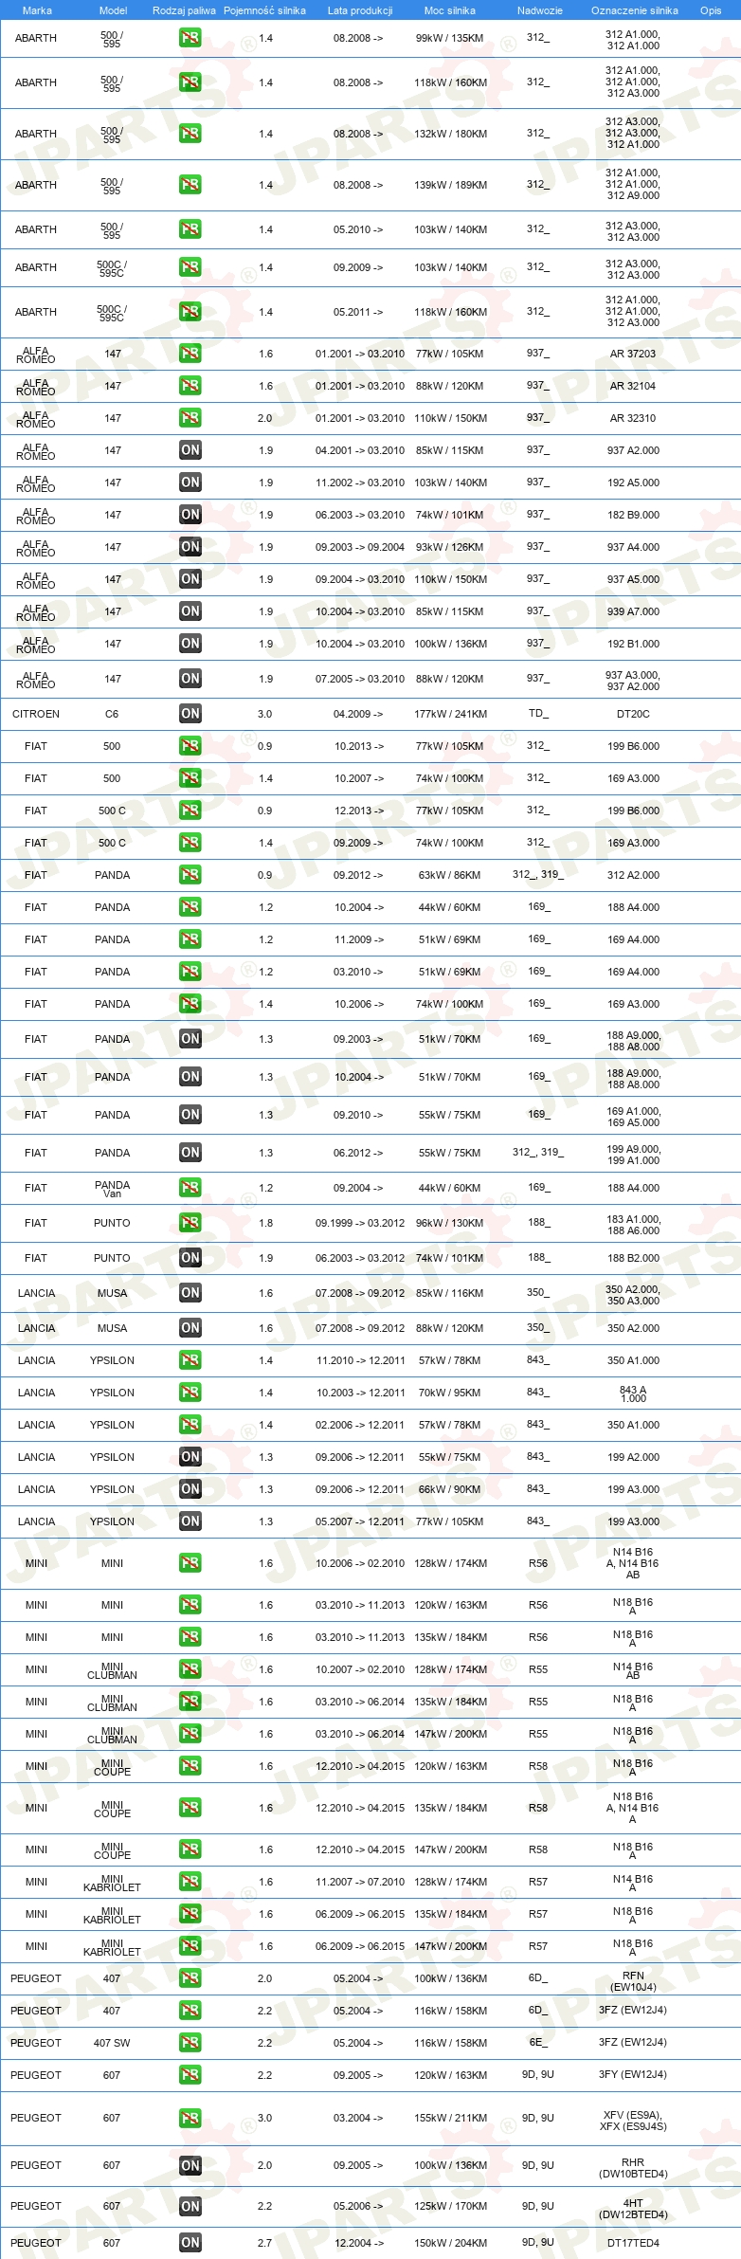Image resolution: width=741 pixels, height=2259 pixels.
Task: Click the PB petrol icon in the Fiat Punto 1.8 row
Action: pos(190,1223)
